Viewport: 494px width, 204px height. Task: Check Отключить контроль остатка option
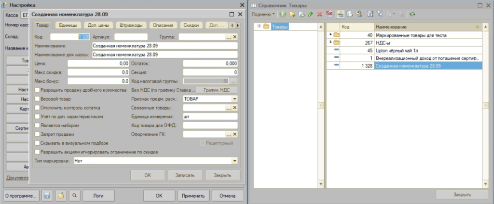pos(38,107)
